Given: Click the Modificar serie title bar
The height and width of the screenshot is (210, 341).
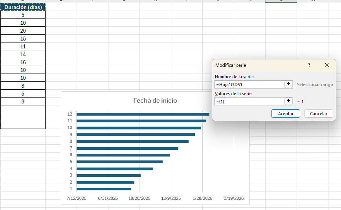Looking at the screenshot, I should click(255, 65).
